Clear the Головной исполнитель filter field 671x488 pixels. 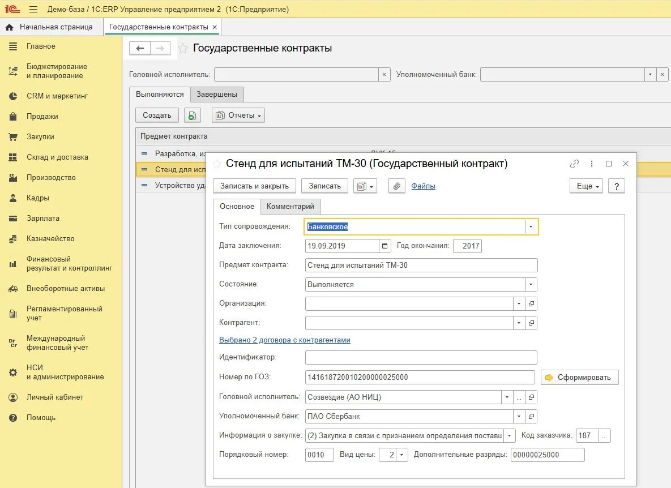pos(384,74)
